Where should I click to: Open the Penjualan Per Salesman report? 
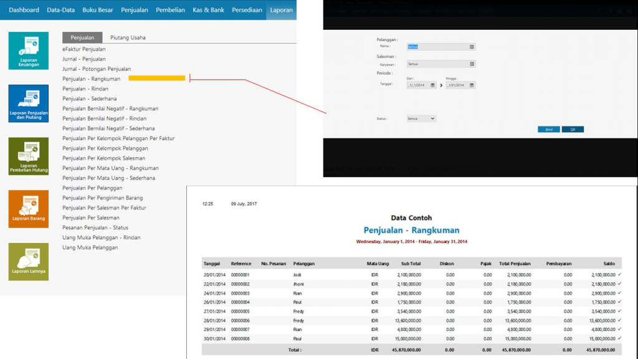91,218
